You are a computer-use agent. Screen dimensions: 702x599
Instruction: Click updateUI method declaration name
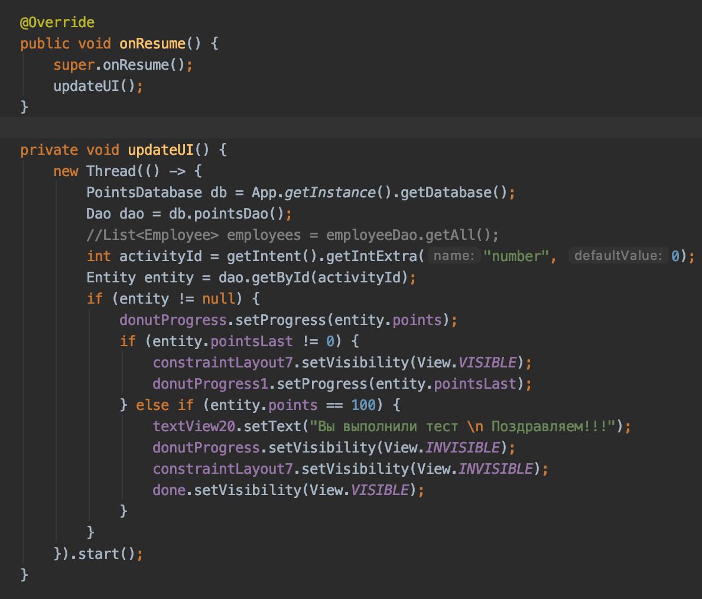click(x=161, y=150)
